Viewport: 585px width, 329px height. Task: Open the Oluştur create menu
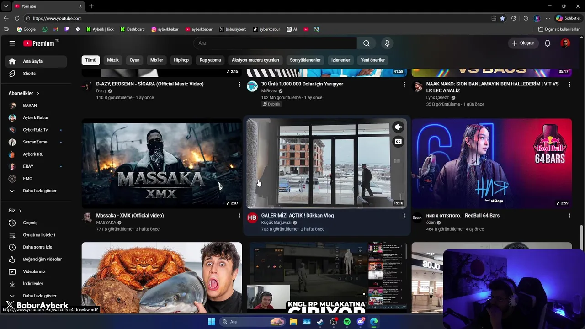pos(523,43)
